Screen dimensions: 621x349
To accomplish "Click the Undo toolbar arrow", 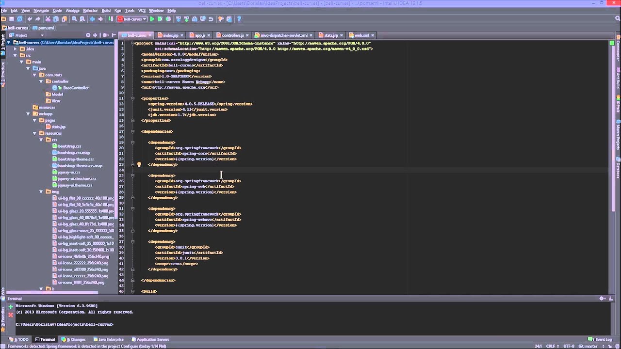I will coord(30,19).
